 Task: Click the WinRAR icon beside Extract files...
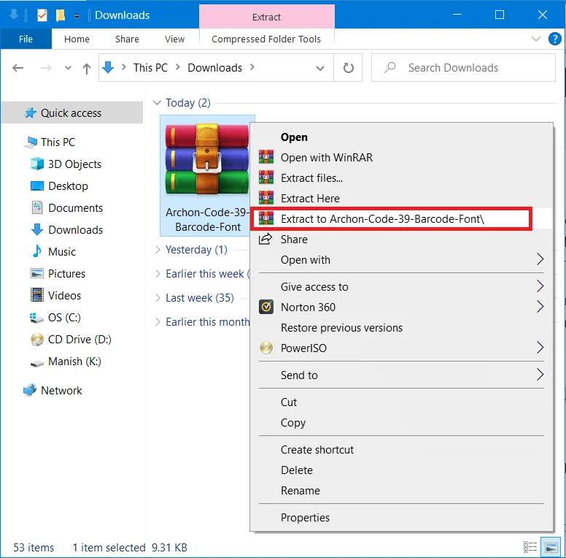pyautogui.click(x=266, y=177)
